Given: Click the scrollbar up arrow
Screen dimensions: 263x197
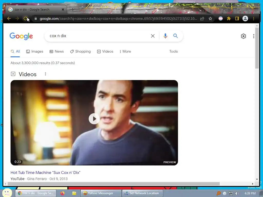Looking at the screenshot, I should click(257, 26).
